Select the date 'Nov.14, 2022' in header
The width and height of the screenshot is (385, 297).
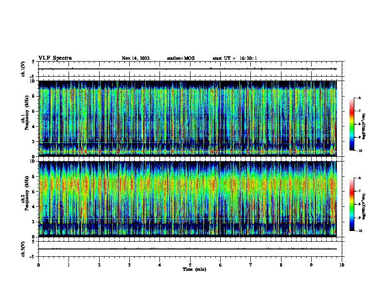136,58
